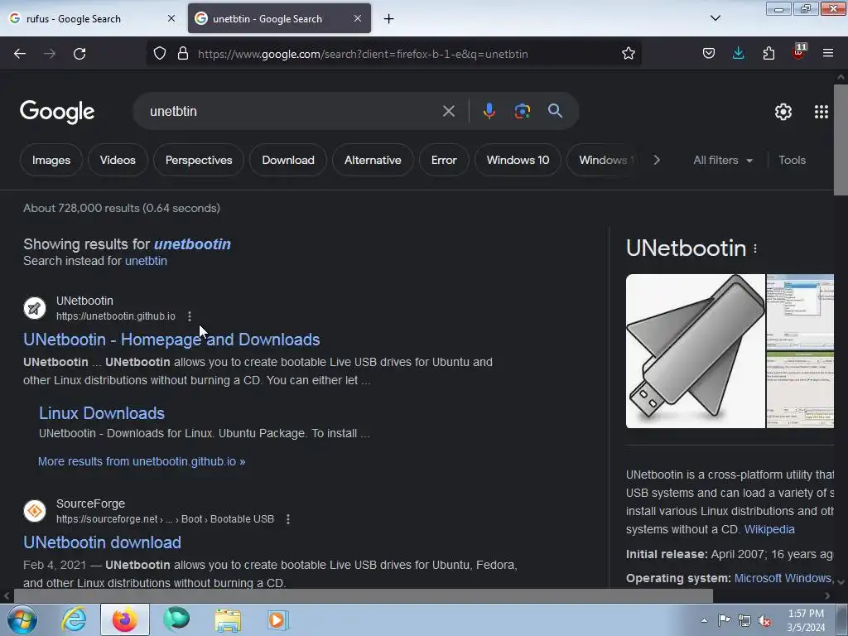
Task: Save page to Pocket
Action: click(709, 54)
